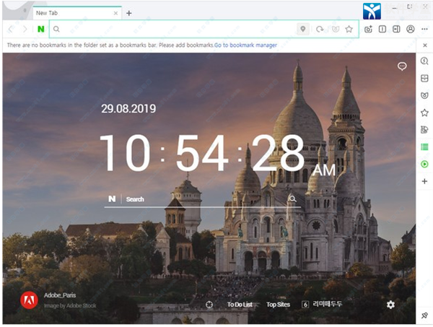433x327 pixels.
Task: Expand the close-sidebar X above the sidebar
Action: coord(424,45)
